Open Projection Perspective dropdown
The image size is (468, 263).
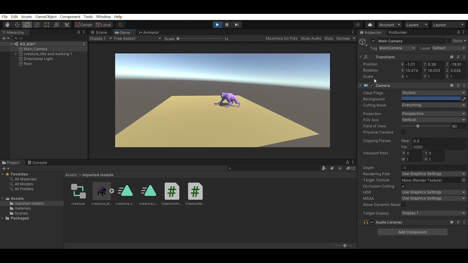[x=434, y=114]
